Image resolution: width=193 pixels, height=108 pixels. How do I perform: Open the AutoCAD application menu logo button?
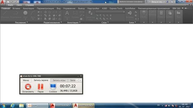(3, 2)
